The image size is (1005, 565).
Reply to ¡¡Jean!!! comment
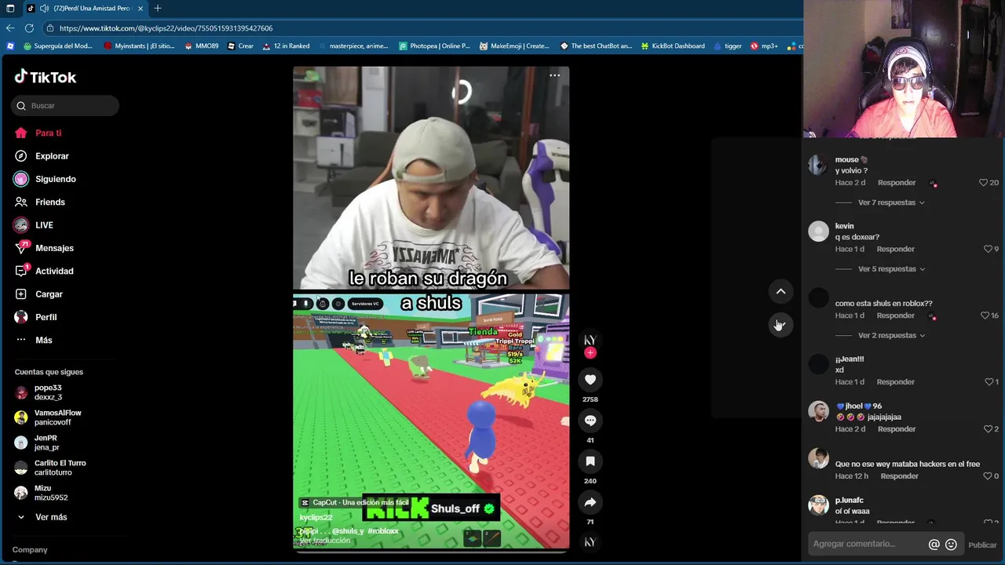tap(896, 382)
